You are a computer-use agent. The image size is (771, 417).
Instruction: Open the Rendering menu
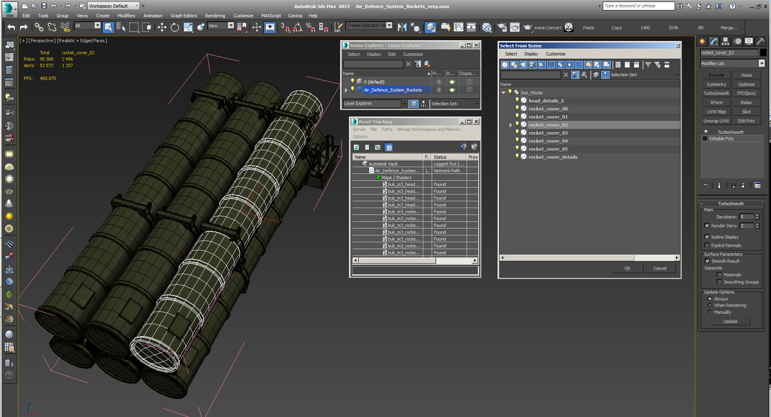[x=215, y=16]
